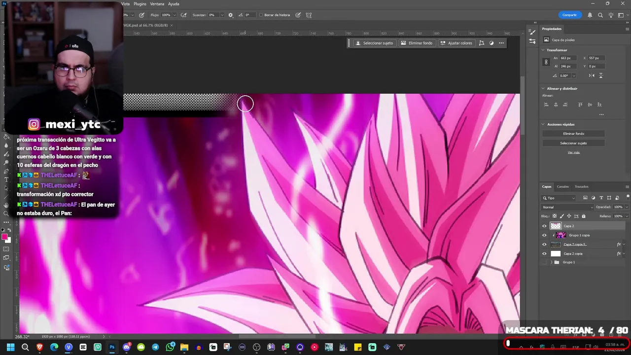Screen dimensions: 631x355
Task: Click Eliminar fondo in Propiedades panel
Action: point(573,134)
